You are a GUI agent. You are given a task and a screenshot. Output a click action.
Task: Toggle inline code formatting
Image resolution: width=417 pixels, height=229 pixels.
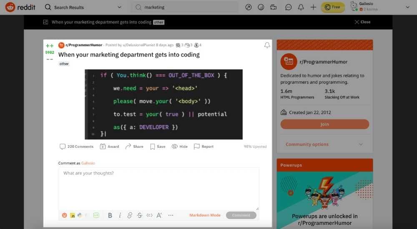point(149,215)
